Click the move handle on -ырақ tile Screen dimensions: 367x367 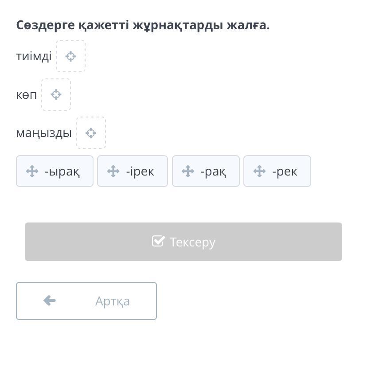(32, 171)
